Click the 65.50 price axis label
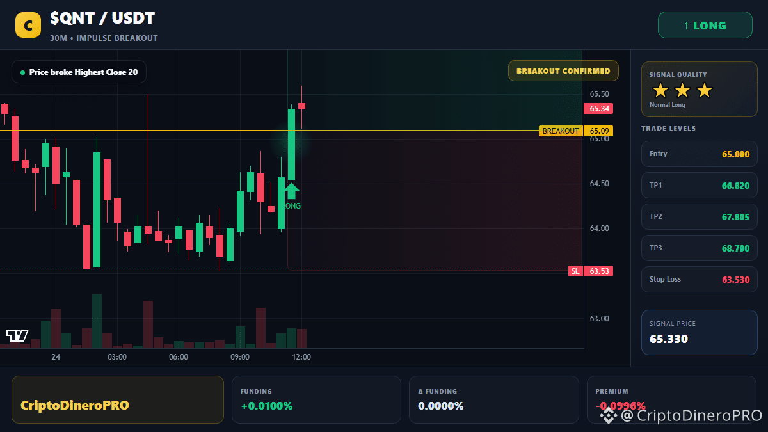 599,94
